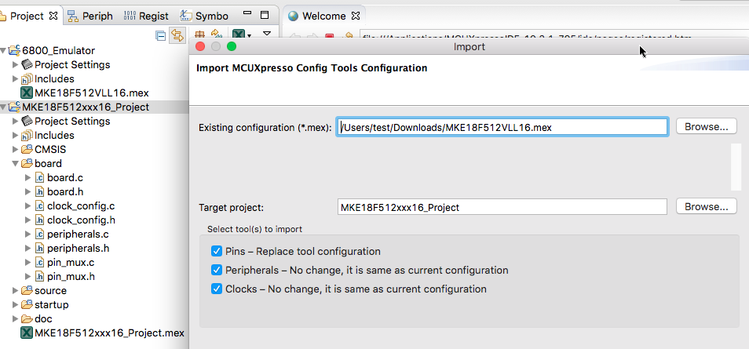The height and width of the screenshot is (349, 749).
Task: Toggle the Clocks import checkbox
Action: 217,289
